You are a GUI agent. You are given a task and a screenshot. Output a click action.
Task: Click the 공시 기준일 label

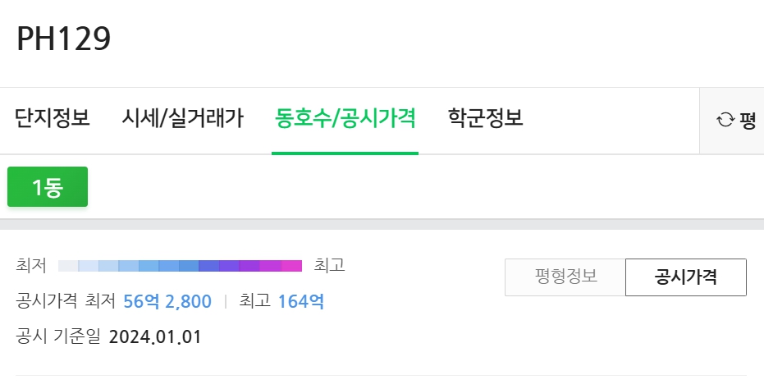point(58,336)
